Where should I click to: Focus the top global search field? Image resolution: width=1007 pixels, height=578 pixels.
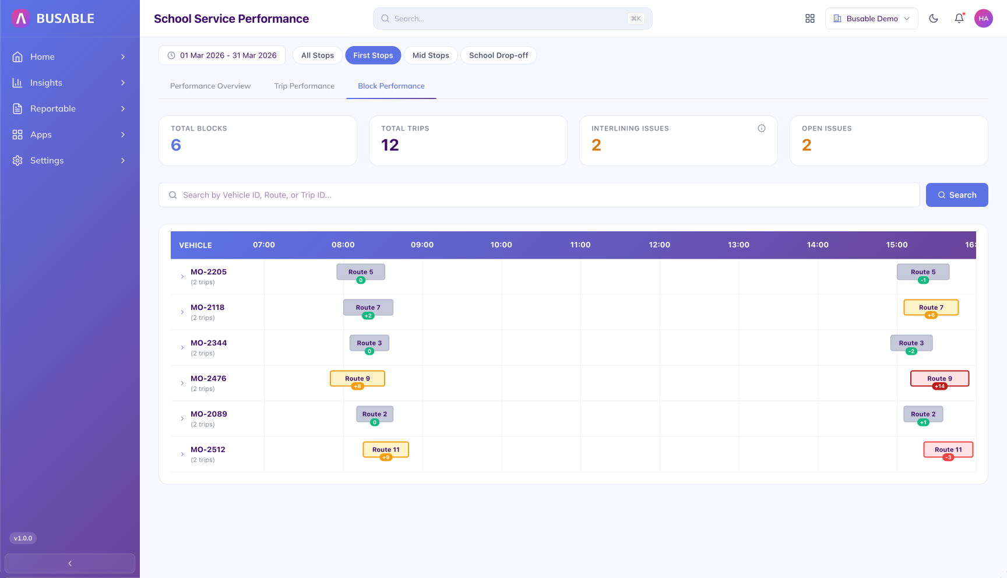pos(513,19)
